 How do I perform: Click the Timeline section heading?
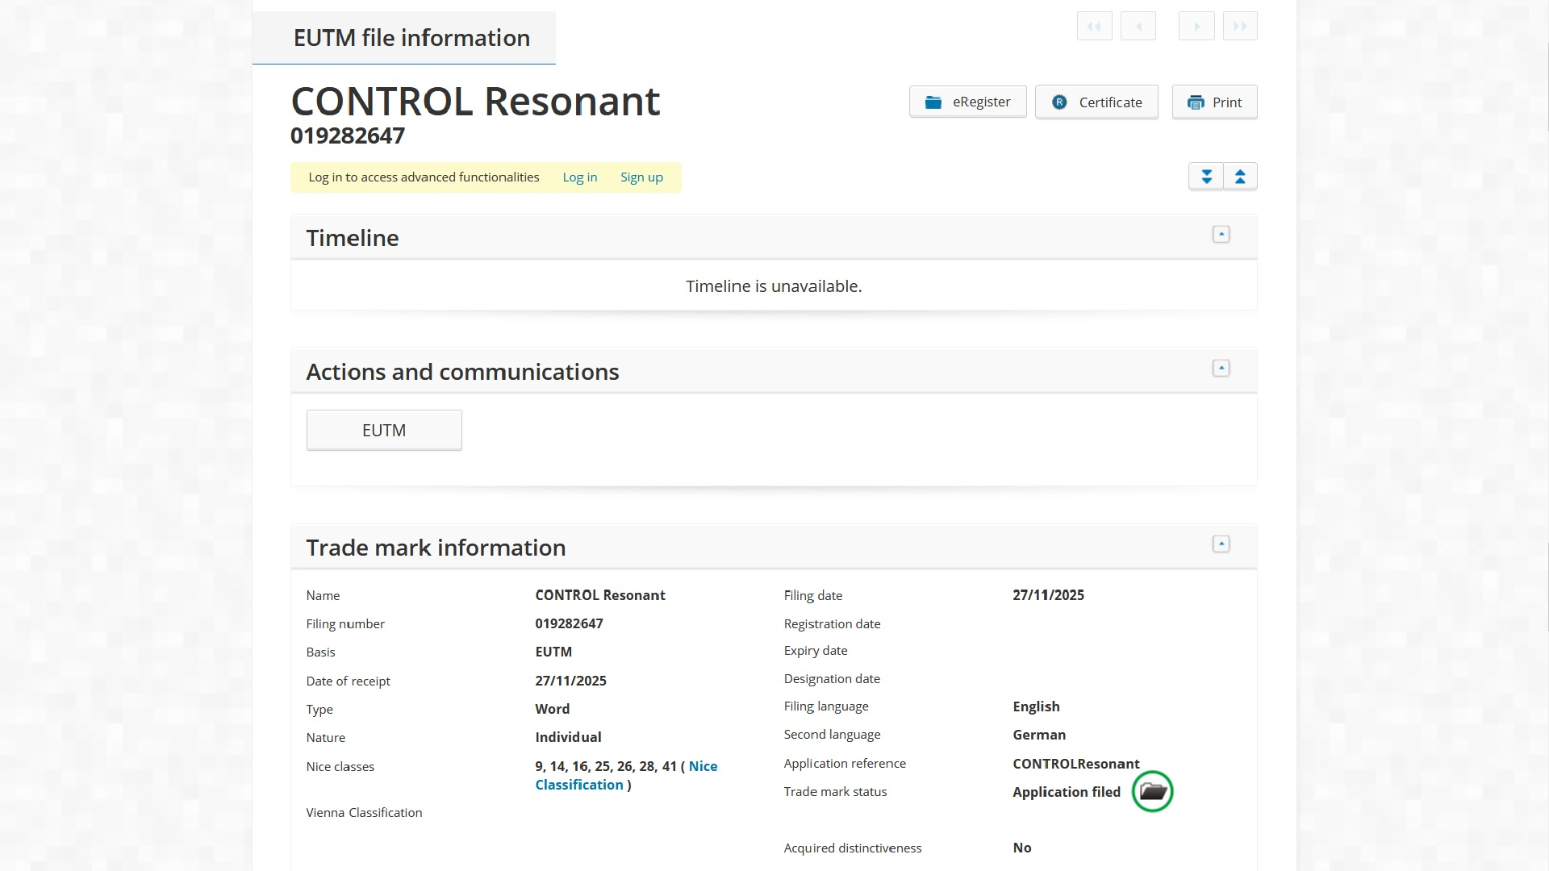pos(353,238)
